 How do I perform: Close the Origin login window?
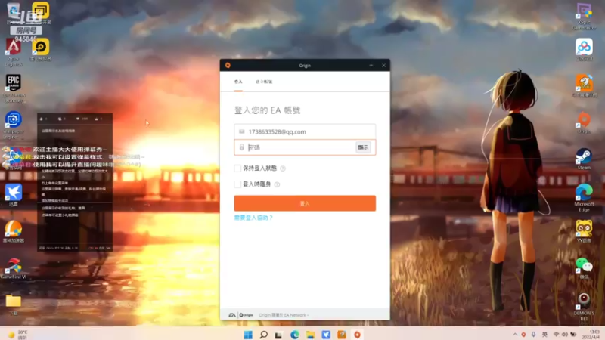(x=383, y=66)
